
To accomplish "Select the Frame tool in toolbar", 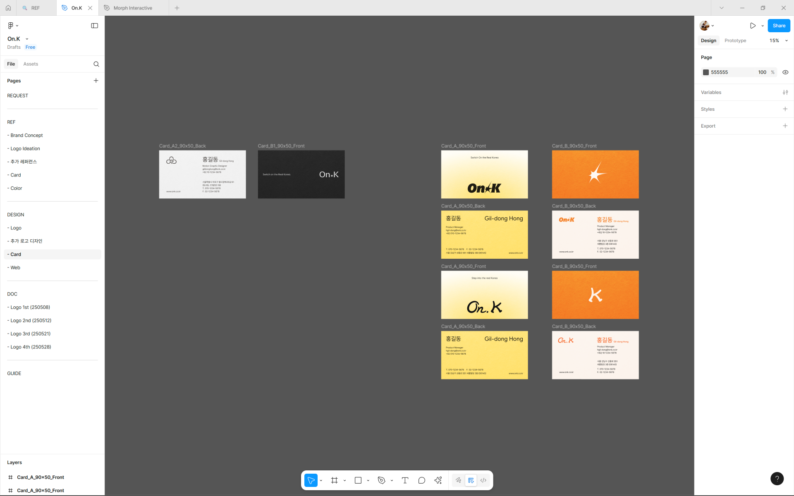I will pyautogui.click(x=334, y=480).
